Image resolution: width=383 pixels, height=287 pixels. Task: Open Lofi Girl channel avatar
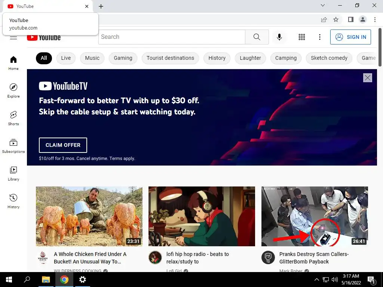pos(155,257)
